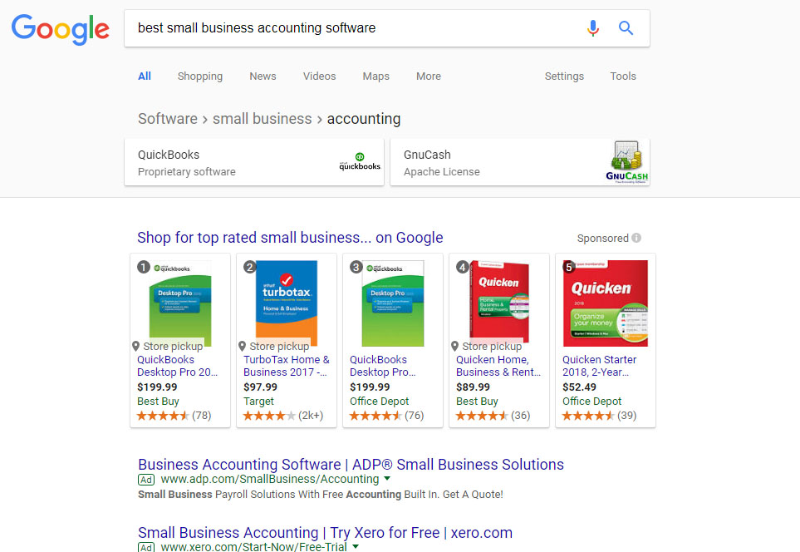800x552 pixels.
Task: Click the TurboTax Home & Business product image
Action: [x=287, y=301]
